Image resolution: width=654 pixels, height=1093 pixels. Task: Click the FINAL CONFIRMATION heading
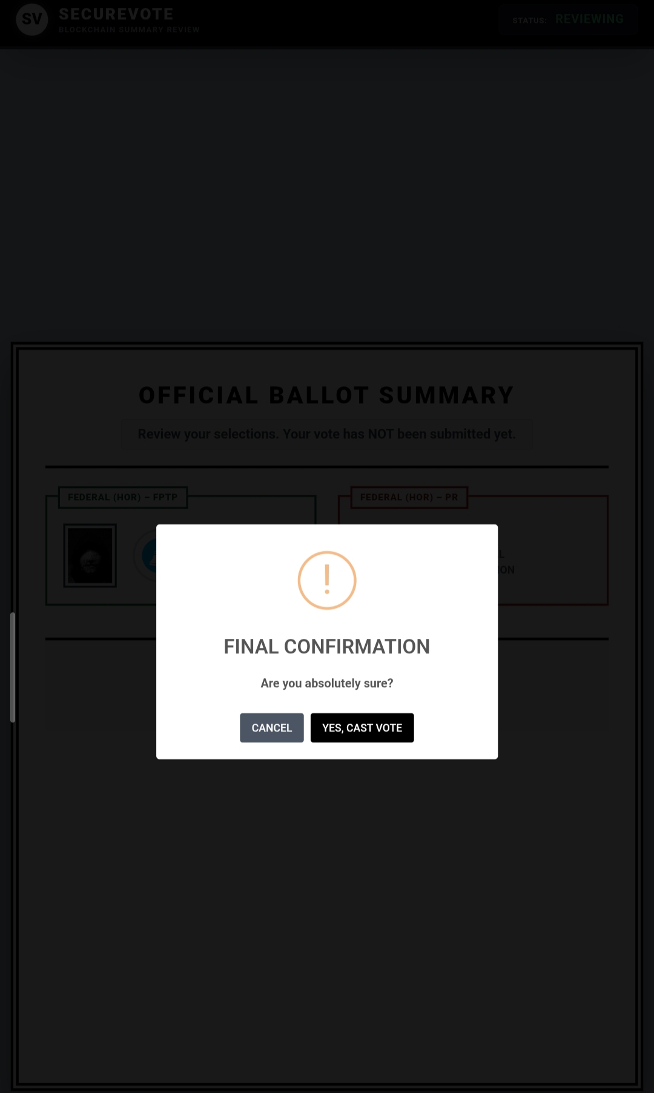[327, 647]
